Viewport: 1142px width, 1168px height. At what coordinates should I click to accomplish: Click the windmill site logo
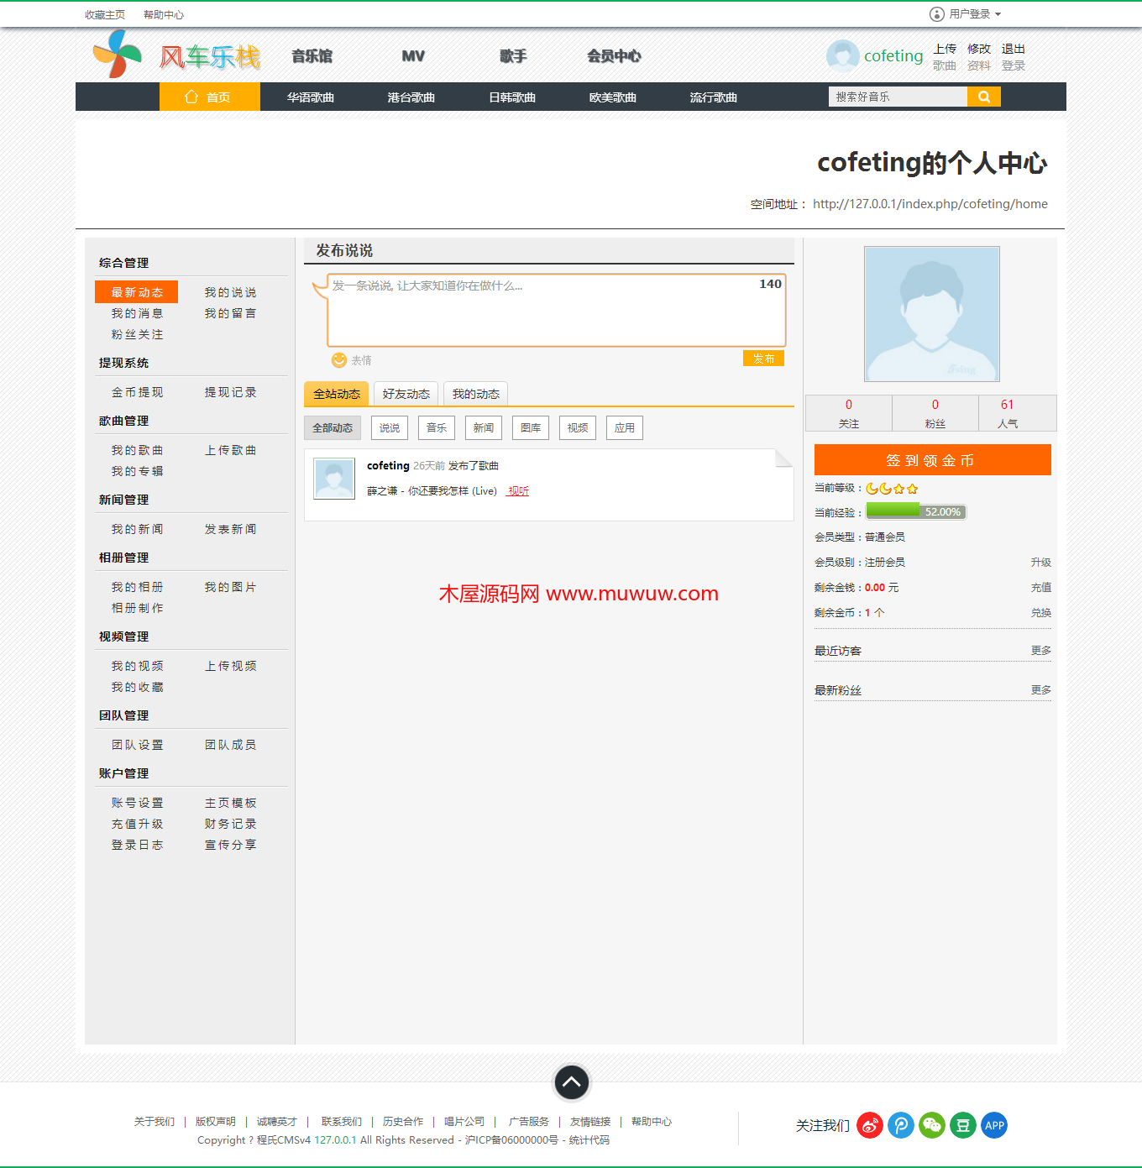click(118, 55)
